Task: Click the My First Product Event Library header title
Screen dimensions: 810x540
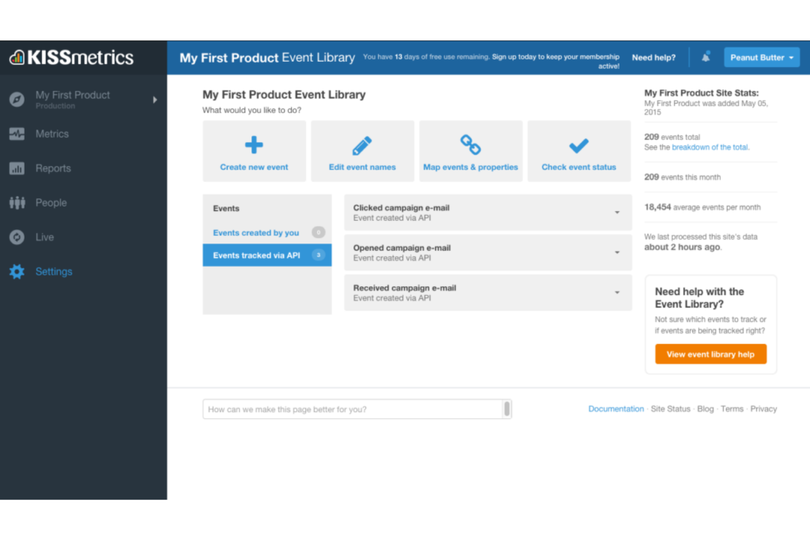Action: click(267, 57)
